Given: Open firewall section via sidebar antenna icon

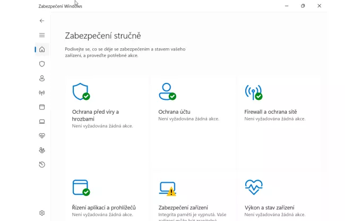Looking at the screenshot, I should point(42,92).
